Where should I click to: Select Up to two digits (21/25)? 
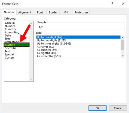51,40
